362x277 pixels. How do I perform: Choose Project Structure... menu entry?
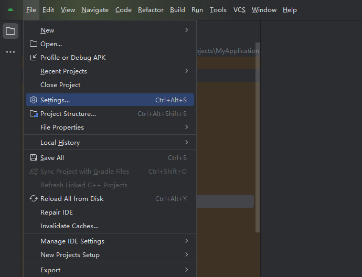tap(110, 113)
